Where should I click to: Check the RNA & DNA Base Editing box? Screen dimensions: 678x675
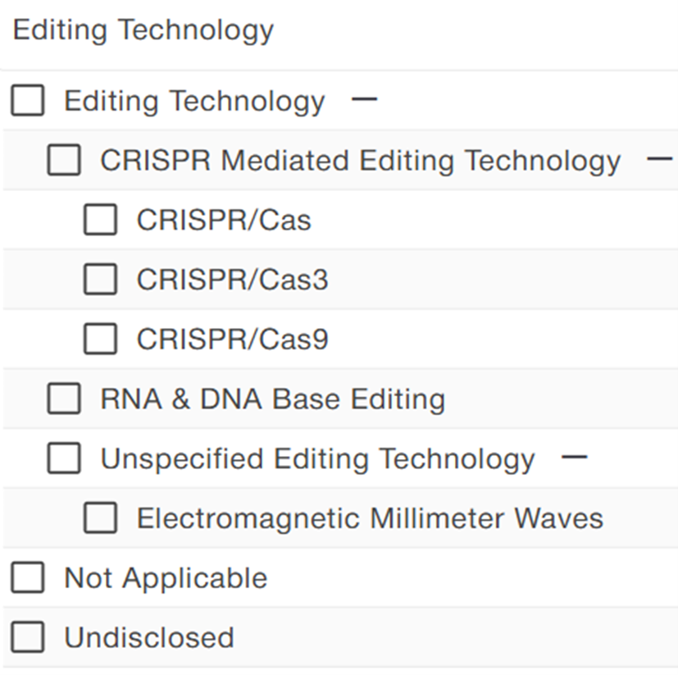64,399
